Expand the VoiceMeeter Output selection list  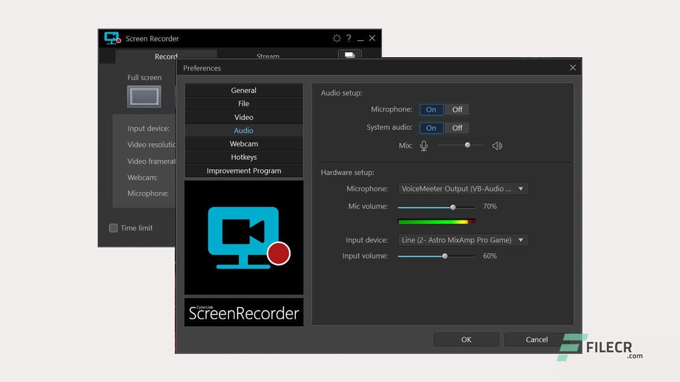(521, 188)
